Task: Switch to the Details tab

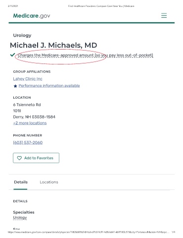Action: [21, 182]
